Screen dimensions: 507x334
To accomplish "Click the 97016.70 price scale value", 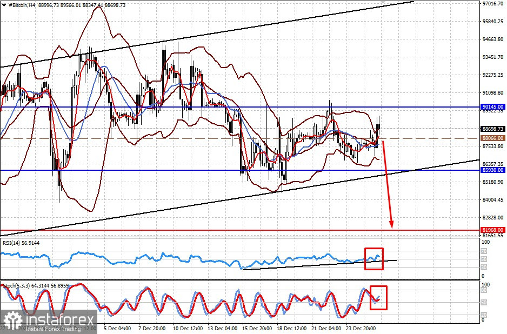I will click(493, 4).
